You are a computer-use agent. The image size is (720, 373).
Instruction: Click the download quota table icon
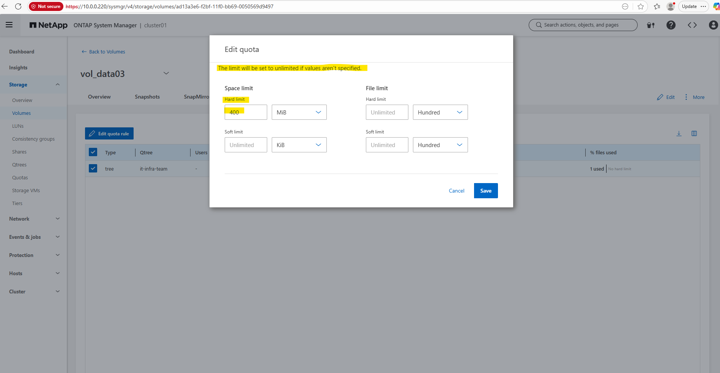click(x=679, y=133)
